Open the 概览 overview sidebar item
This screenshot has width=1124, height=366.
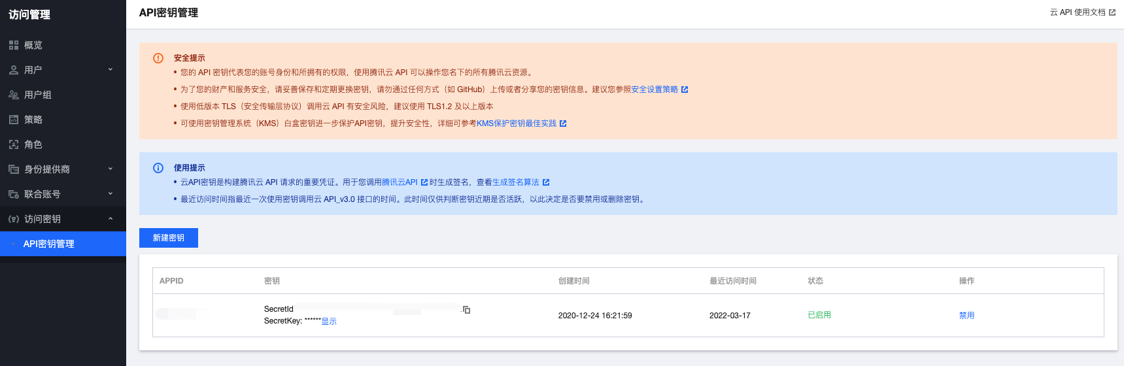(x=63, y=45)
